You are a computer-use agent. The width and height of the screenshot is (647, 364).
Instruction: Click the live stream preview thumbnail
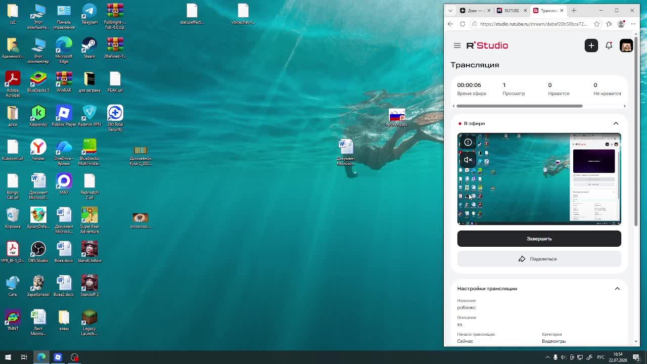click(539, 178)
